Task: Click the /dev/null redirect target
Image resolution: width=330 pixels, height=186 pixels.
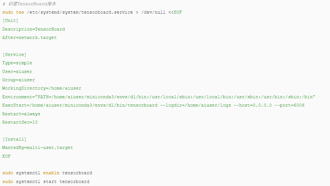Action: point(153,12)
